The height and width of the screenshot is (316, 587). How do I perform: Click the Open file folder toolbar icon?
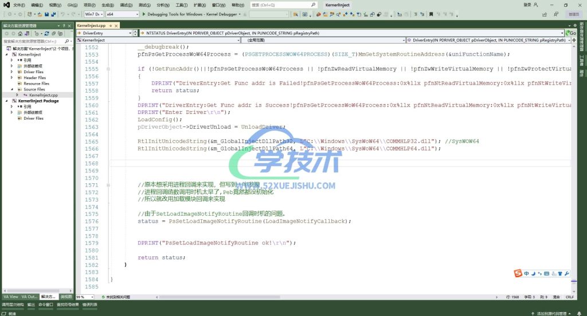tap(40, 14)
